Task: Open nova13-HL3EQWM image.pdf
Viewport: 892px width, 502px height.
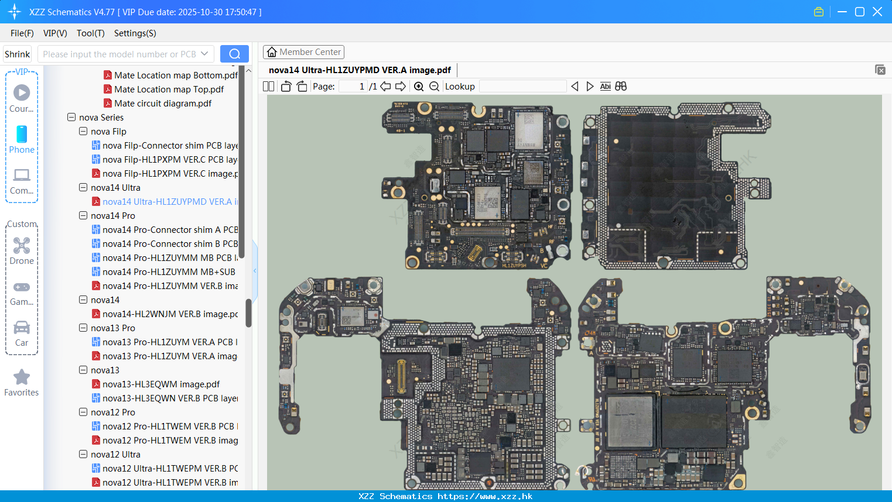Action: [x=156, y=384]
